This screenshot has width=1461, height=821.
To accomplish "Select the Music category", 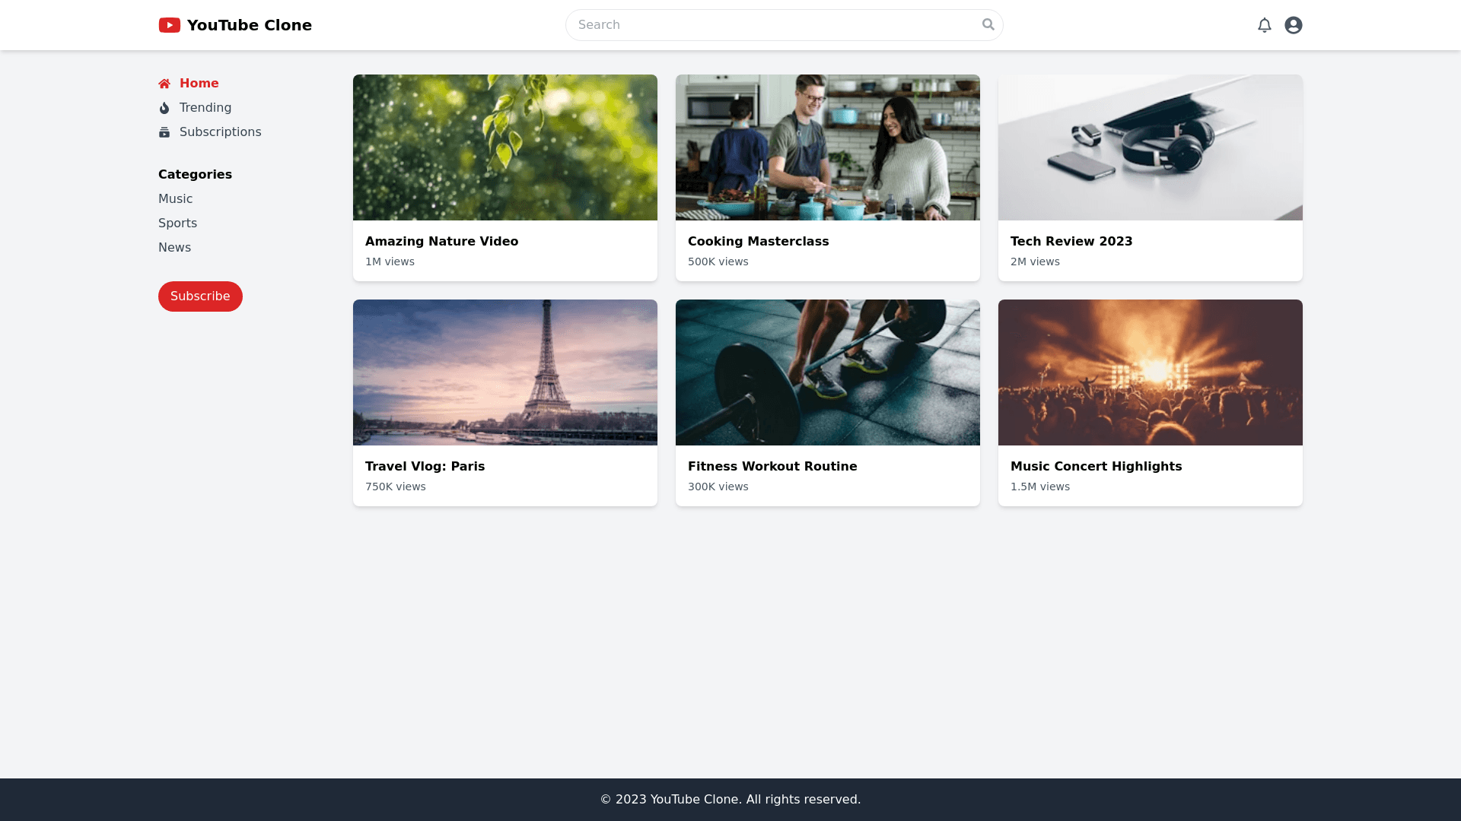I will point(175,199).
